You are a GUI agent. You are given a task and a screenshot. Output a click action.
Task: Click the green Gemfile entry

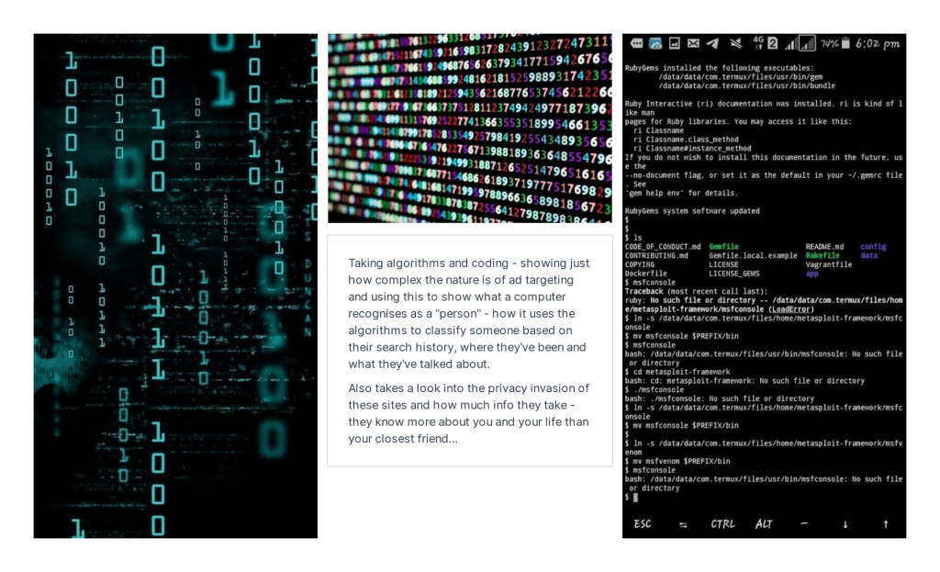pyautogui.click(x=723, y=246)
